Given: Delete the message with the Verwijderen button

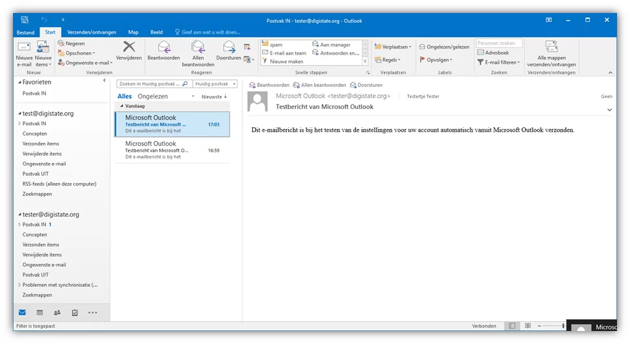Looking at the screenshot, I should pyautogui.click(x=129, y=51).
